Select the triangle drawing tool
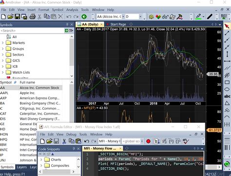This screenshot has width=231, height=176. point(227,103)
